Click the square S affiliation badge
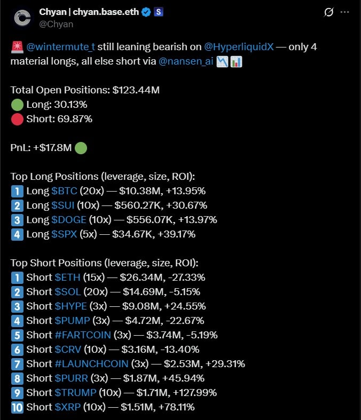361x420 pixels. tap(158, 12)
